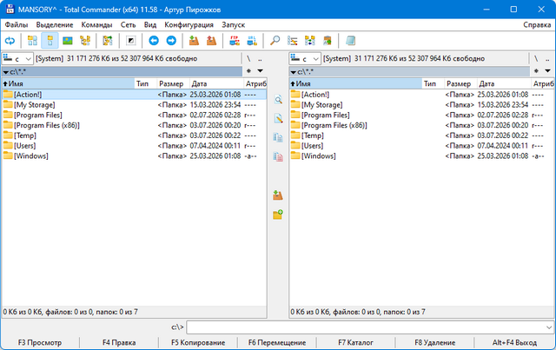Go to root with left panel backslash button
The width and height of the screenshot is (556, 350).
248,59
